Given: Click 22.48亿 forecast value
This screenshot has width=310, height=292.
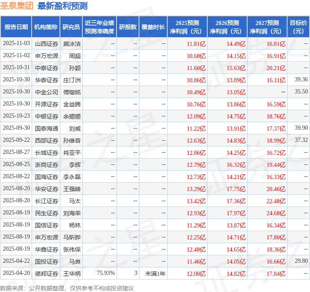Looking at the screenshot, I should (276, 201).
